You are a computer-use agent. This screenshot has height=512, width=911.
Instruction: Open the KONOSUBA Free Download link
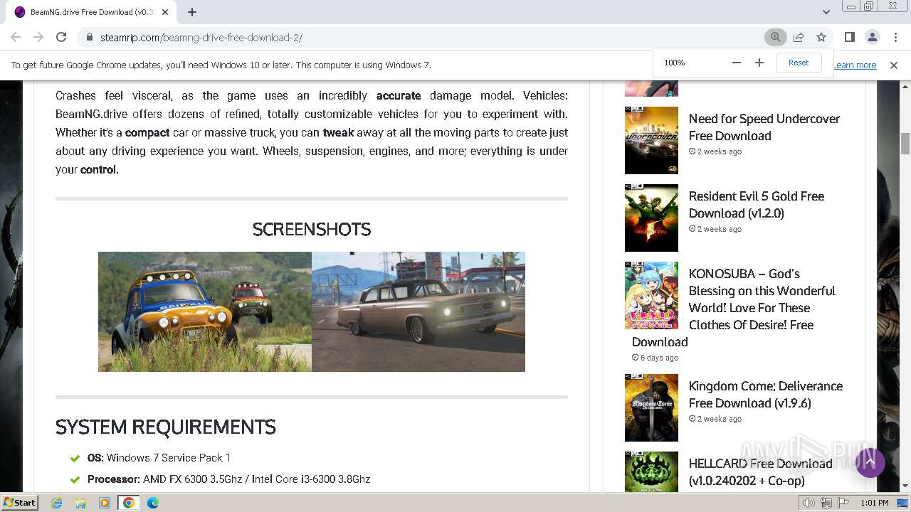pos(734,307)
